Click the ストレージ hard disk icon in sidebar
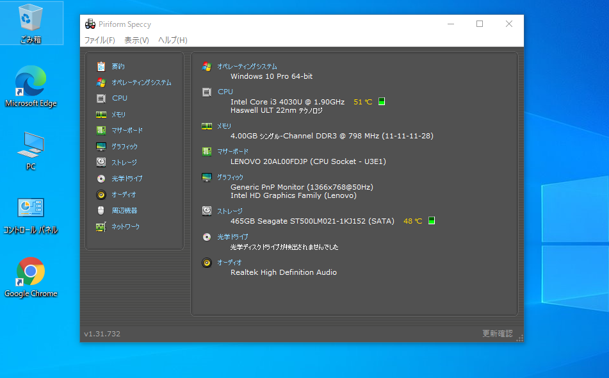Screen dimensions: 609x378 tap(101, 162)
